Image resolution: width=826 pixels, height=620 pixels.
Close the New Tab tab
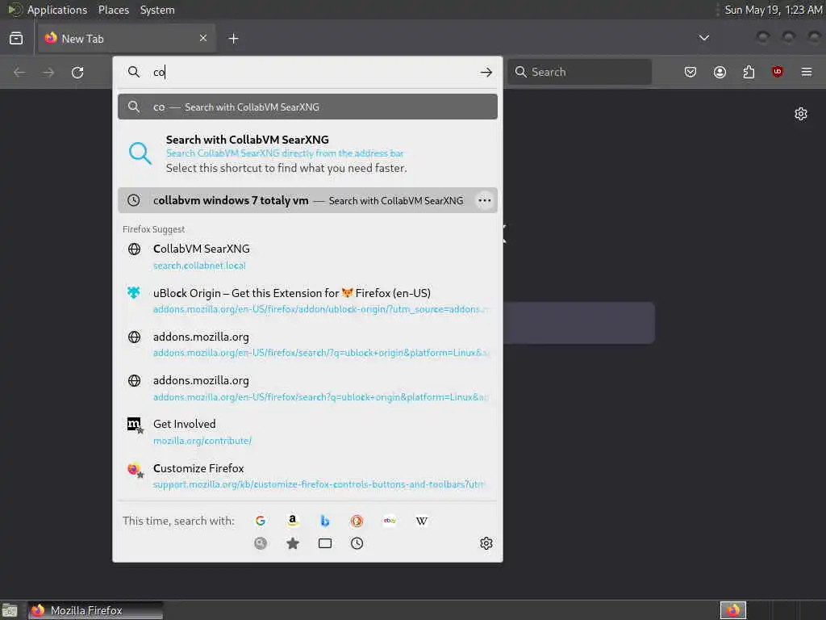click(x=203, y=39)
